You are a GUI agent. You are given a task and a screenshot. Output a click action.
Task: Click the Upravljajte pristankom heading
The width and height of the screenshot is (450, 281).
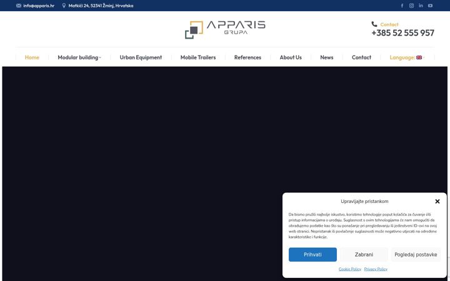(364, 201)
